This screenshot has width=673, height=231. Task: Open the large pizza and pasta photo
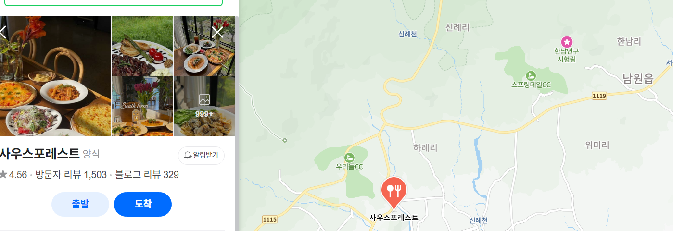point(55,76)
